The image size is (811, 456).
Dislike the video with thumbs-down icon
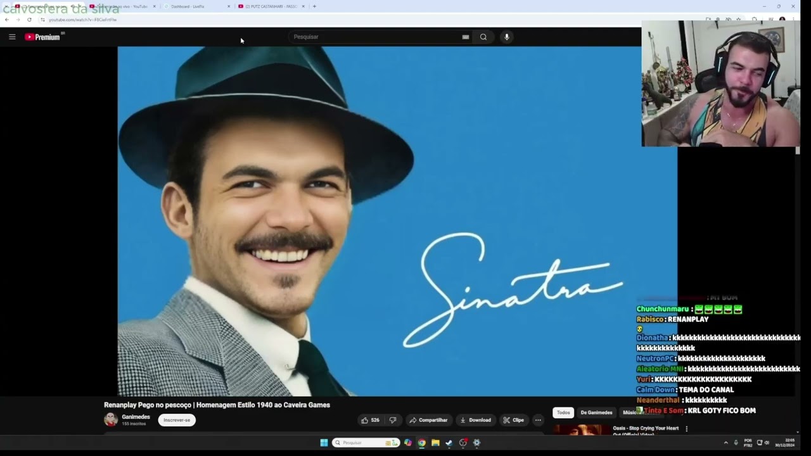[393, 420]
